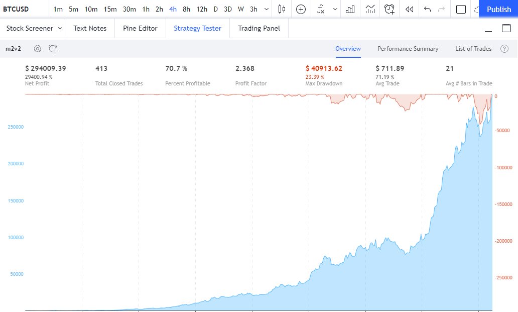Select the 3D timeframe
The image size is (518, 312).
[227, 9]
